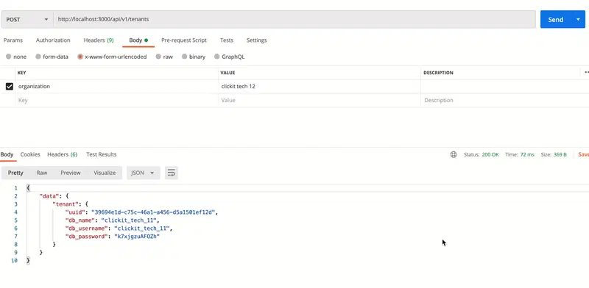This screenshot has height=288, width=589.
Task: Switch response view to Preview
Action: tap(71, 173)
